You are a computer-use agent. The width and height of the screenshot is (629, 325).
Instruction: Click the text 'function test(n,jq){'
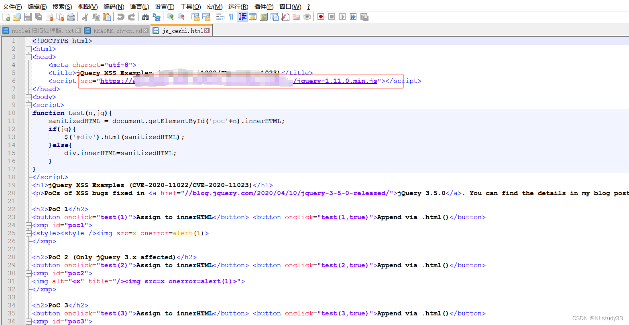pyautogui.click(x=72, y=113)
